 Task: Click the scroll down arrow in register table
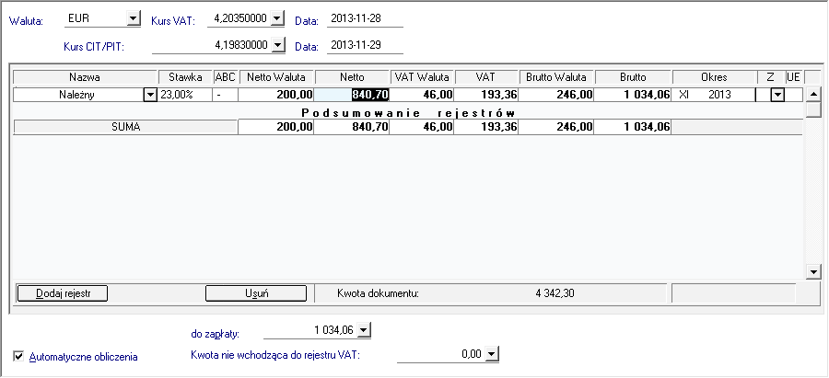pyautogui.click(x=812, y=271)
